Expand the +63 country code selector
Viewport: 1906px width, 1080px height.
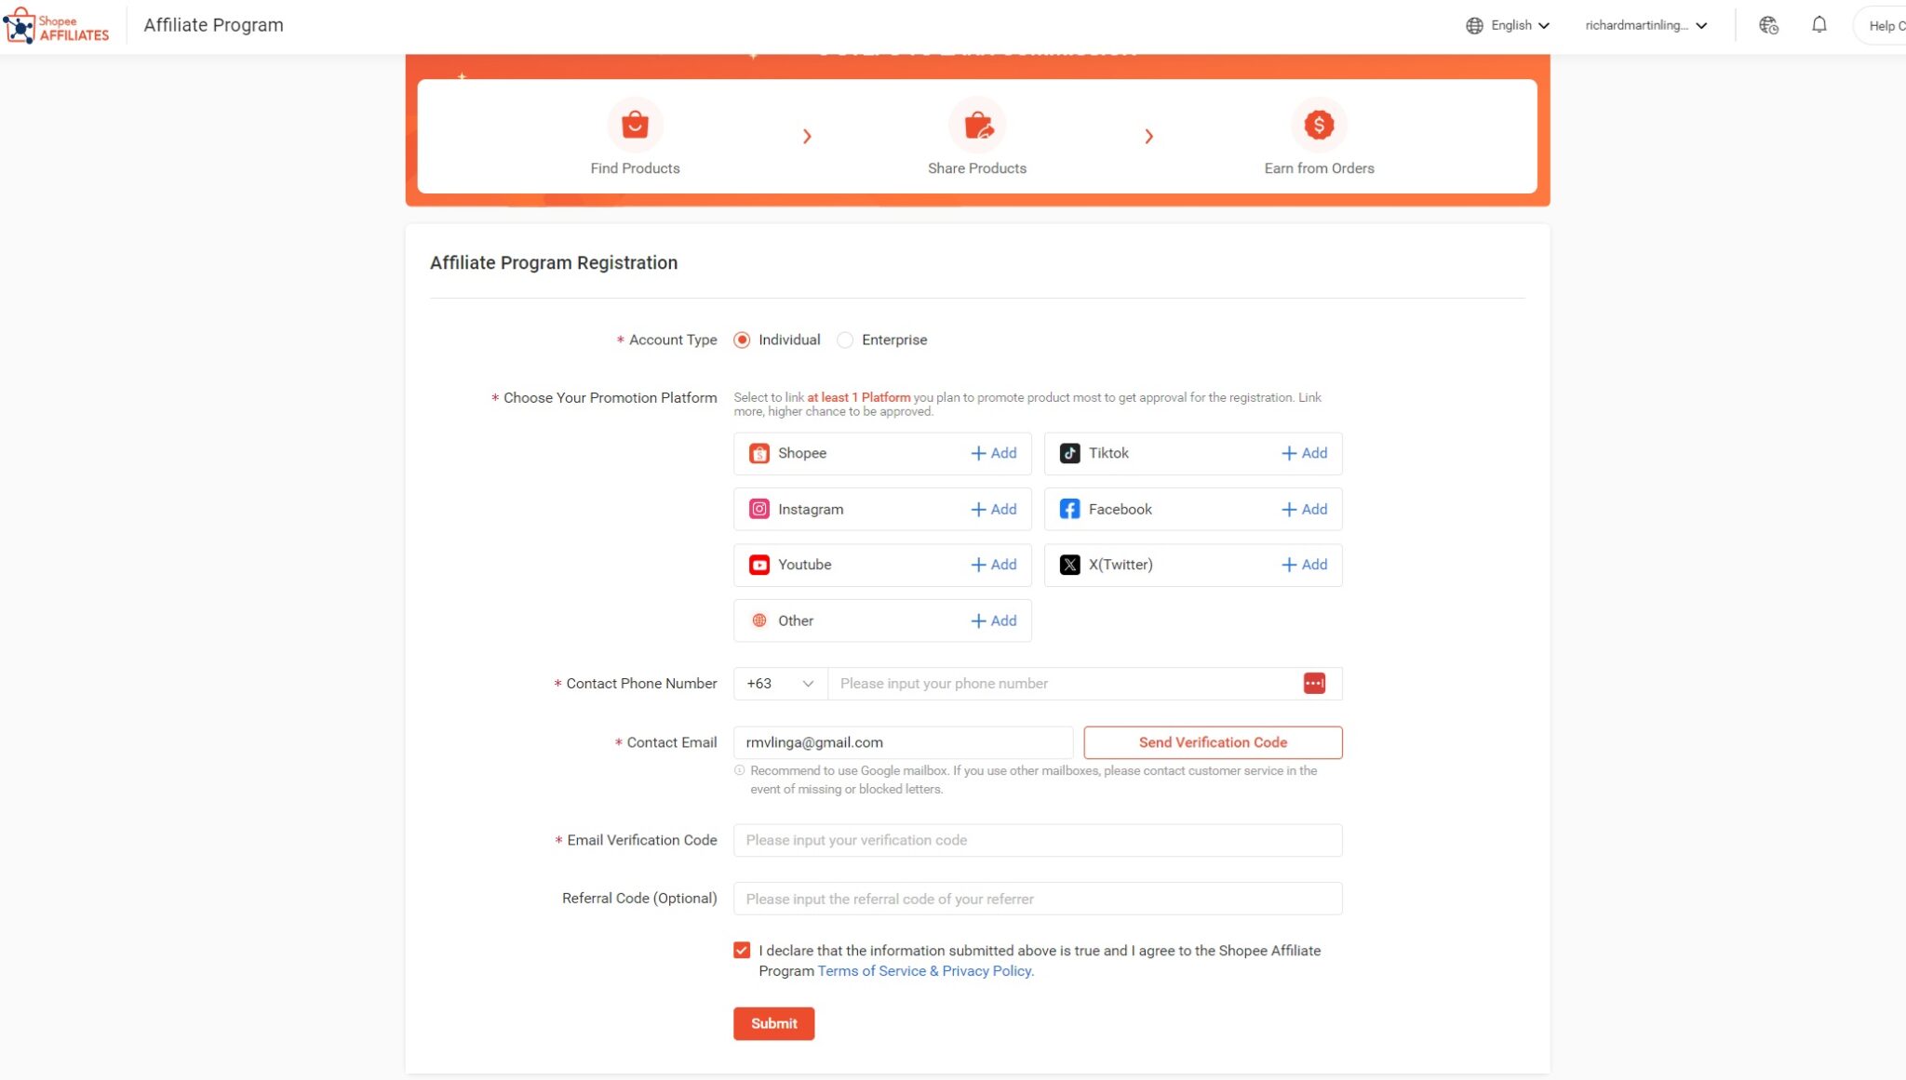click(778, 683)
